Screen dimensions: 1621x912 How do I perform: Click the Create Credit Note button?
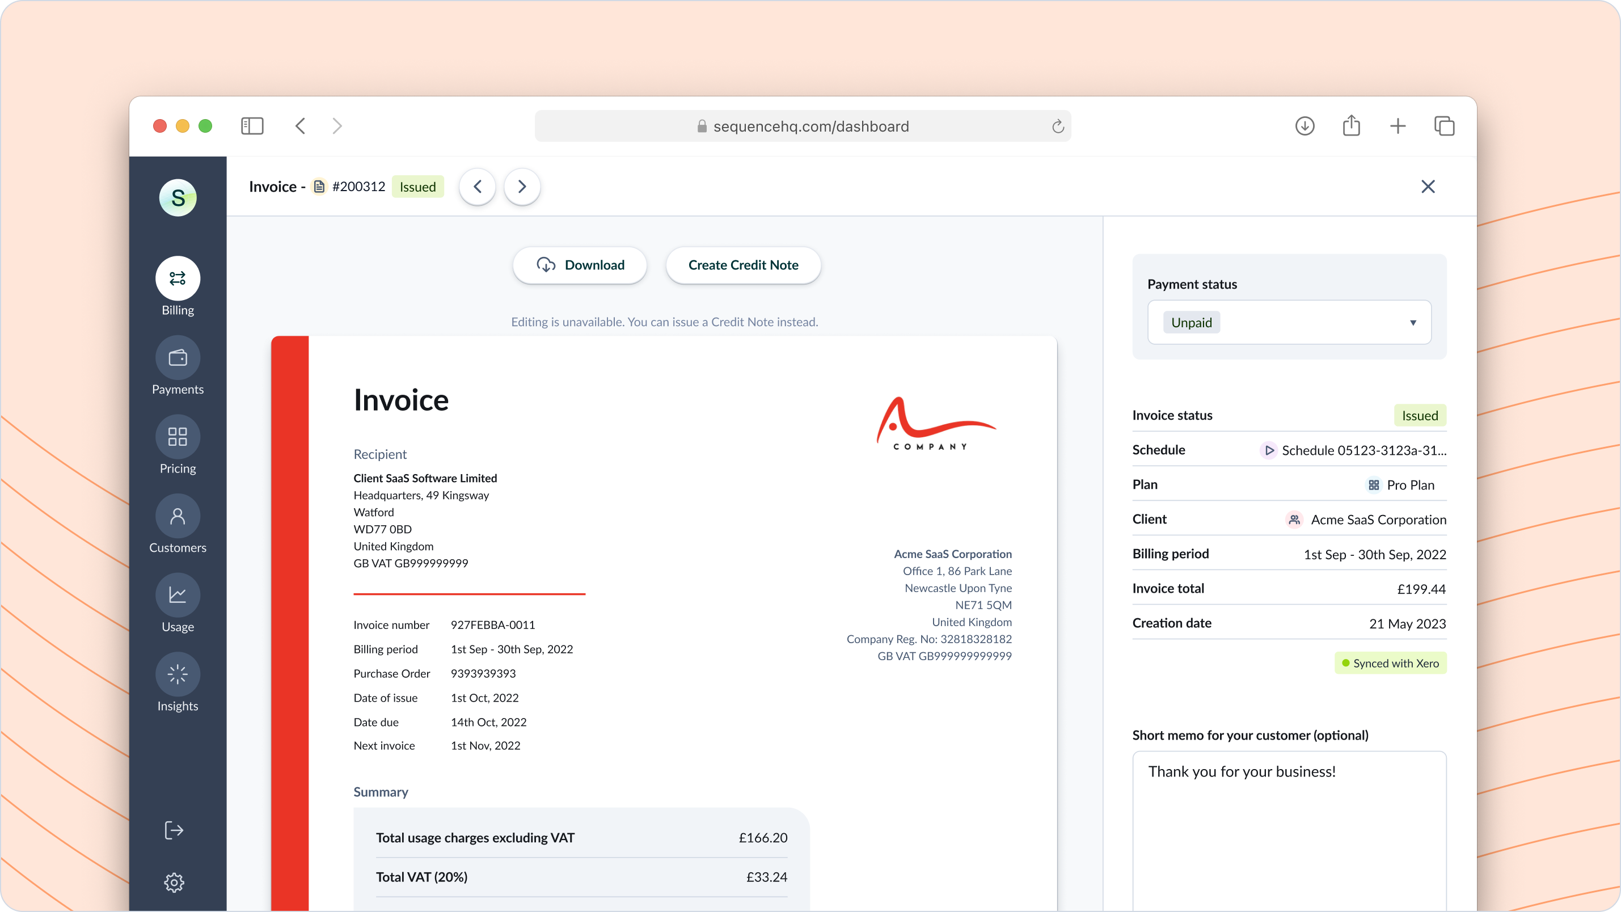744,265
